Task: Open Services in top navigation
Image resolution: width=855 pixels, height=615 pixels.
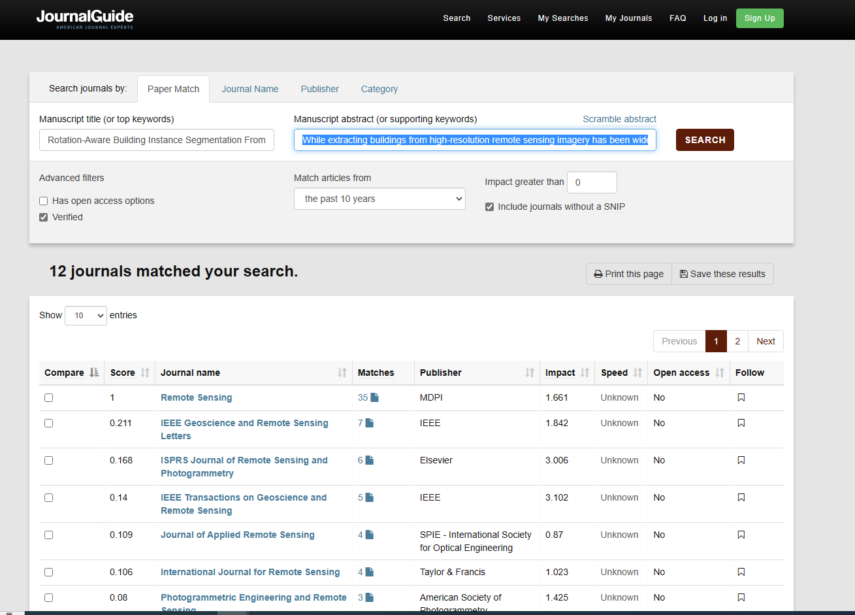Action: [504, 18]
